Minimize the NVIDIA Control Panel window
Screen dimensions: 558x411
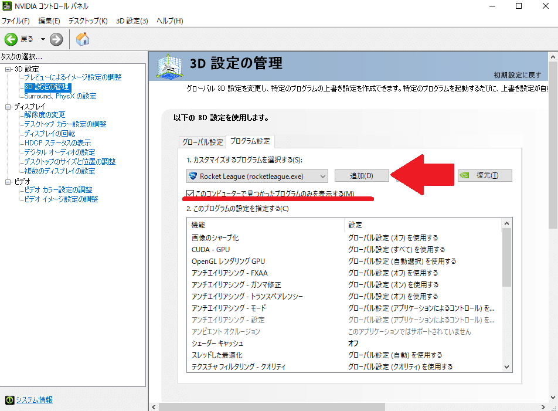pos(492,6)
